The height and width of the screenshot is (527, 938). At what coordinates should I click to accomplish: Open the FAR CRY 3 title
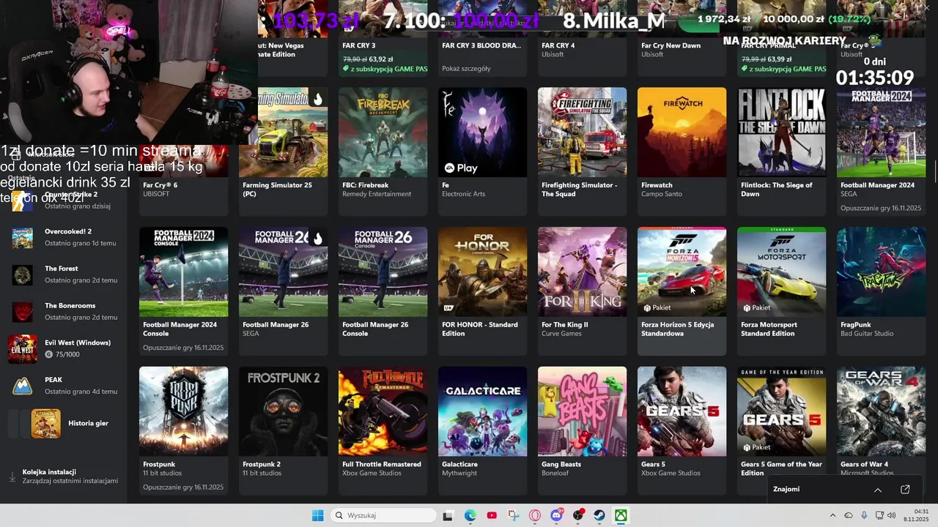[x=359, y=45]
